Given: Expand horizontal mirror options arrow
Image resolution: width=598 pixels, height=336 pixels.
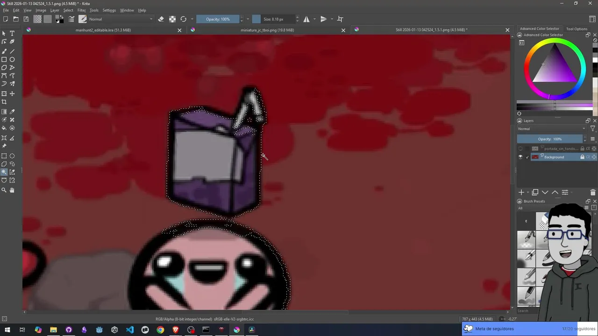Looking at the screenshot, I should [314, 19].
